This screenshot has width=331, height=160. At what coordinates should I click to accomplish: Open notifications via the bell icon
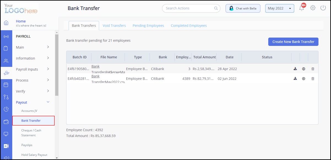click(301, 8)
